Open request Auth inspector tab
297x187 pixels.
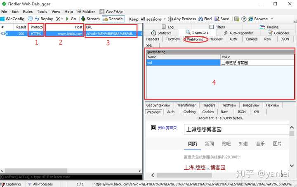coord(233,39)
